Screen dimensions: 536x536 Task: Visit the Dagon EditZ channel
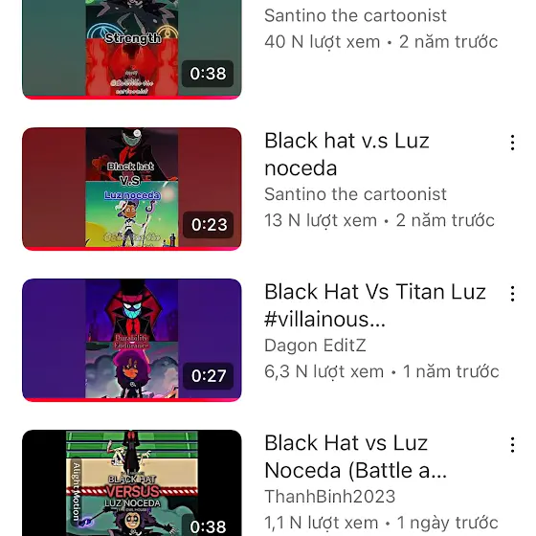coord(315,346)
